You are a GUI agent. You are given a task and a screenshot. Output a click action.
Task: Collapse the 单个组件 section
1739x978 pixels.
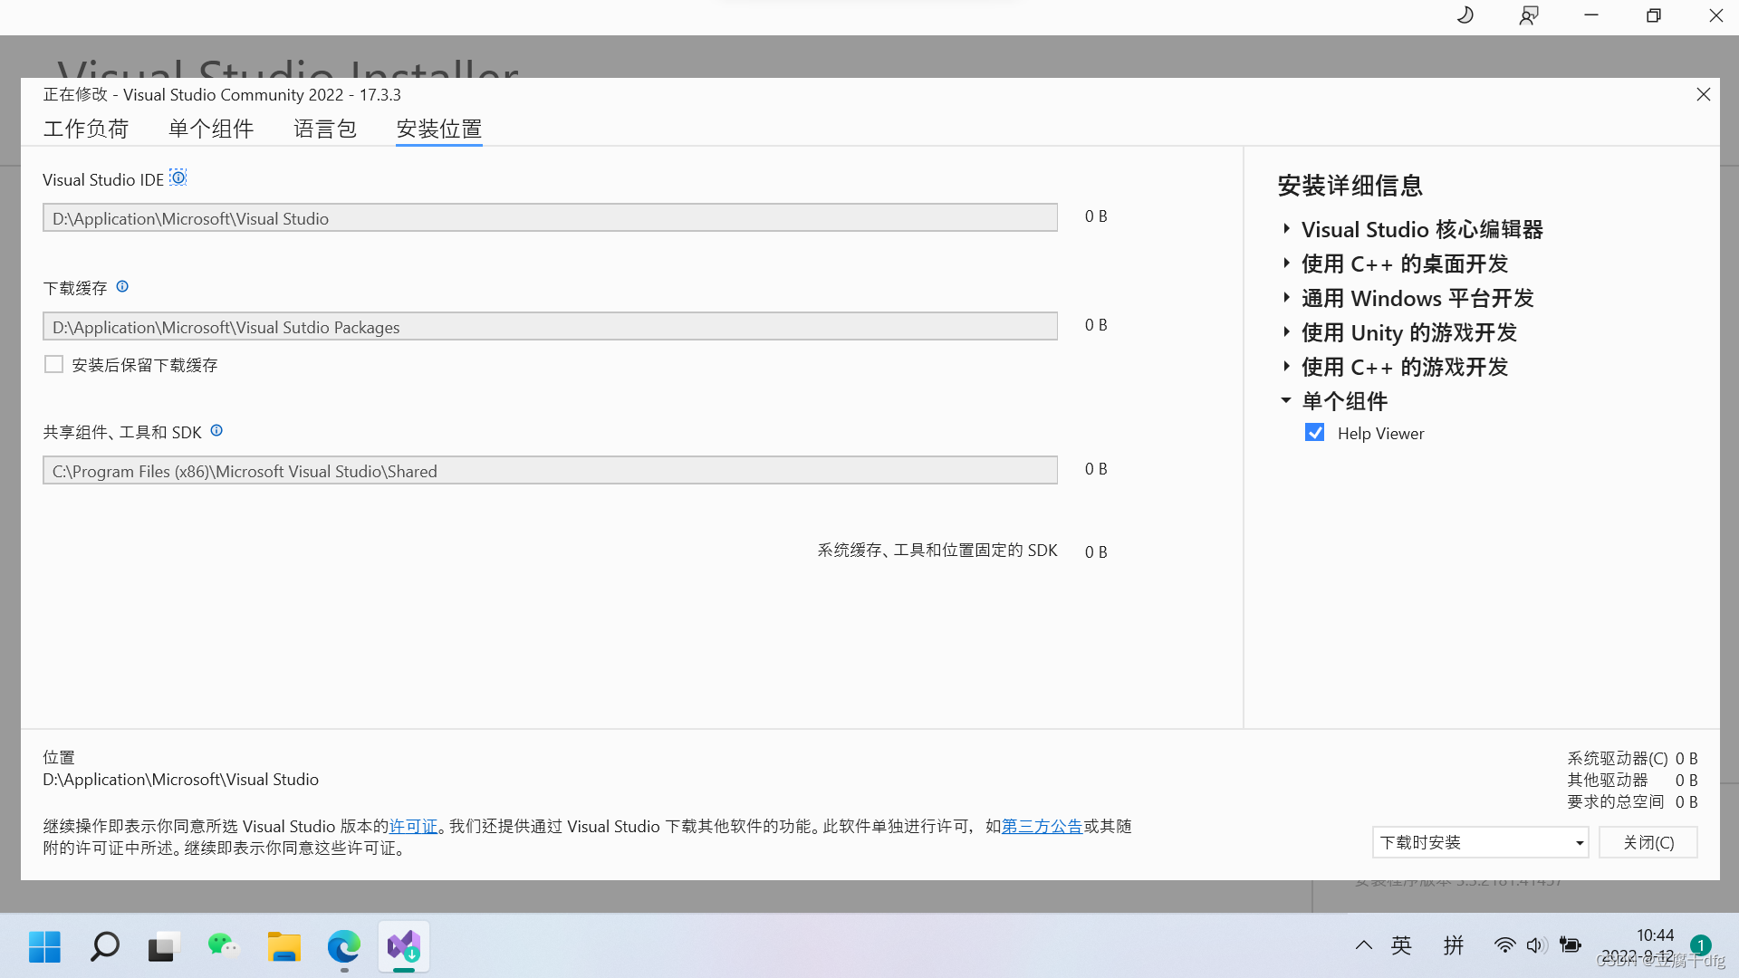click(x=1287, y=400)
